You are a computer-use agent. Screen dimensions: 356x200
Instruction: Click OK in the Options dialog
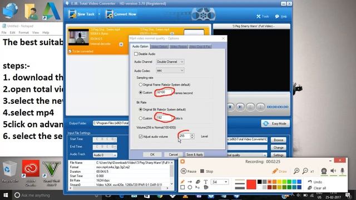click(152, 154)
